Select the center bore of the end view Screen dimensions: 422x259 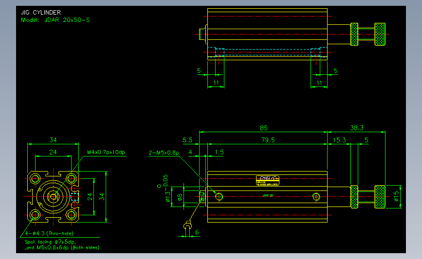tap(53, 197)
